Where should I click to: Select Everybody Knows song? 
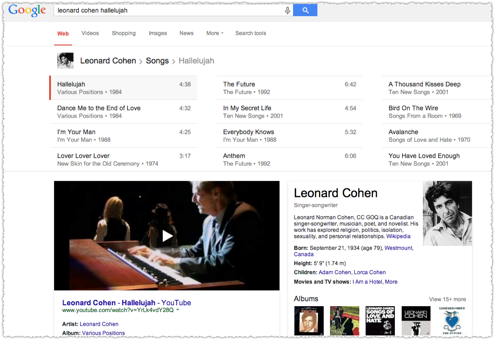(289, 136)
